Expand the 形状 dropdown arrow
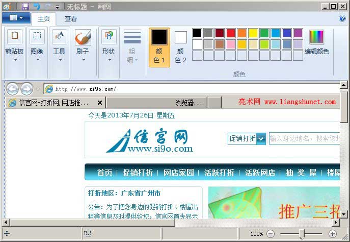The width and height of the screenshot is (350, 242). click(x=110, y=60)
